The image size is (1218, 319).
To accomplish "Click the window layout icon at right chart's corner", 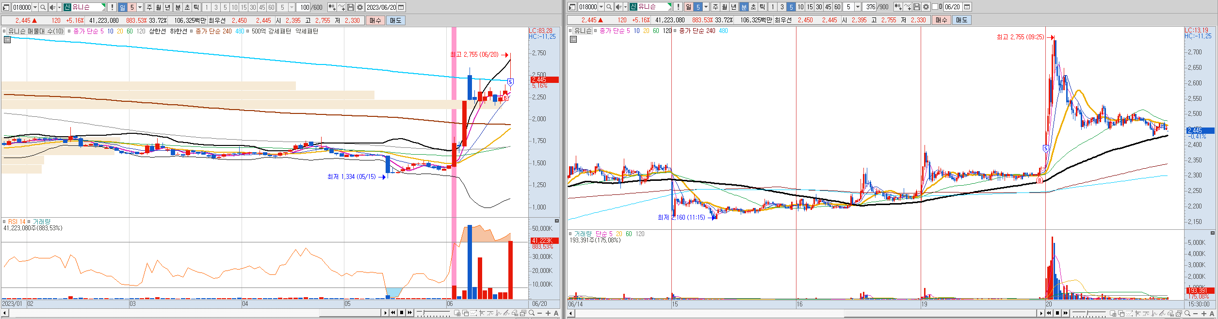I will pos(572,7).
